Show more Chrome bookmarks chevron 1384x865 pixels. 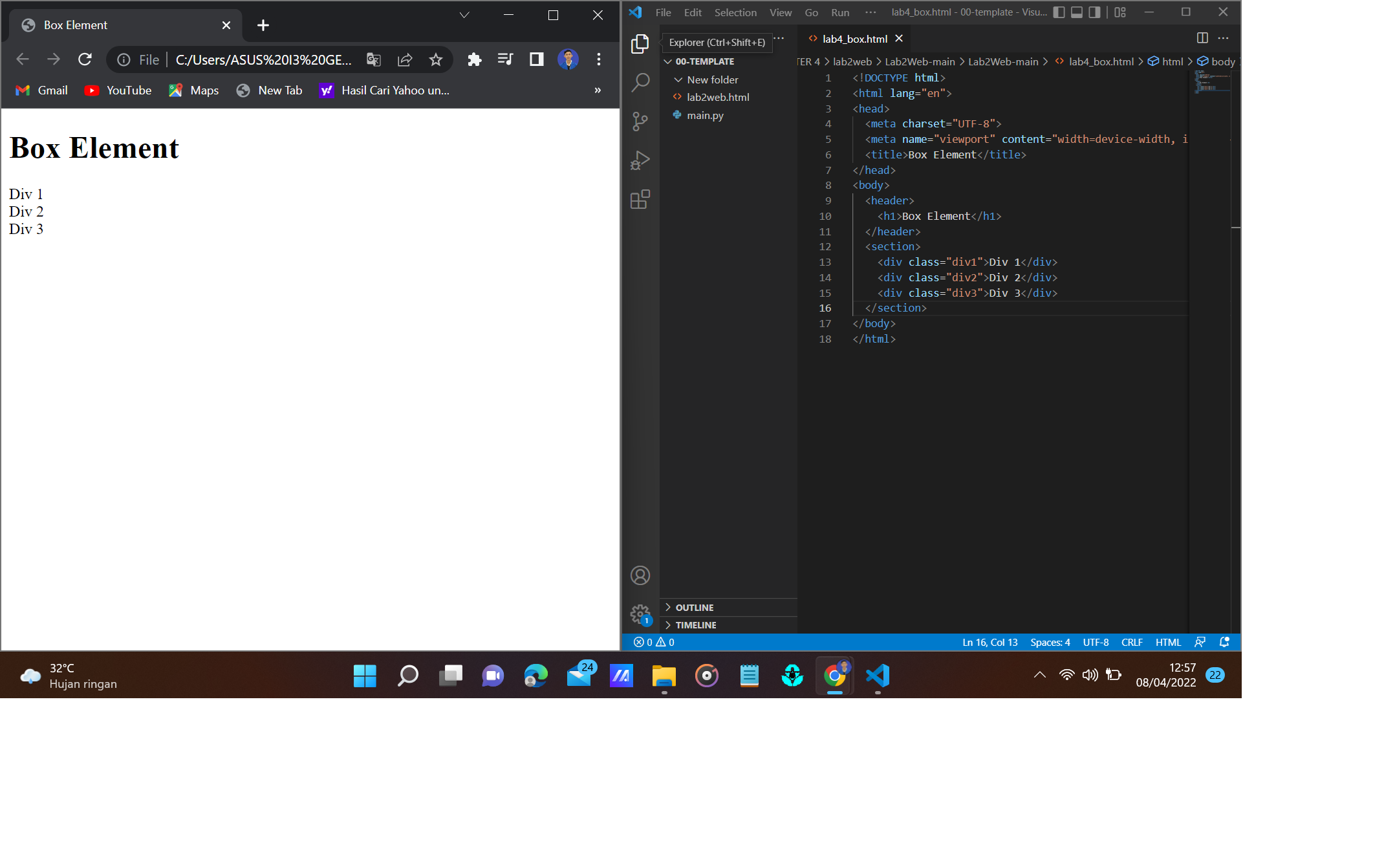tap(598, 91)
